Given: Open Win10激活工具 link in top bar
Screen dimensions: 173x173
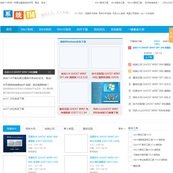Looking at the screenshot, I should 135,2.
